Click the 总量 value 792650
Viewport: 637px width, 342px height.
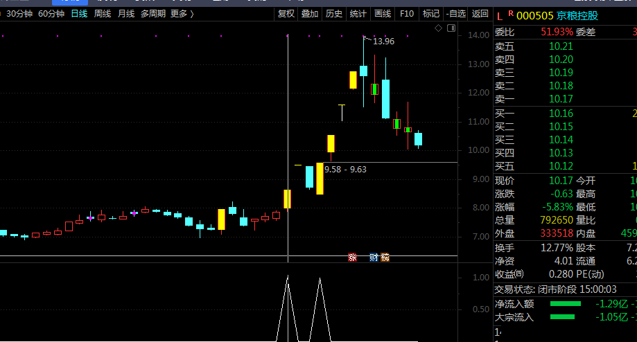point(557,220)
